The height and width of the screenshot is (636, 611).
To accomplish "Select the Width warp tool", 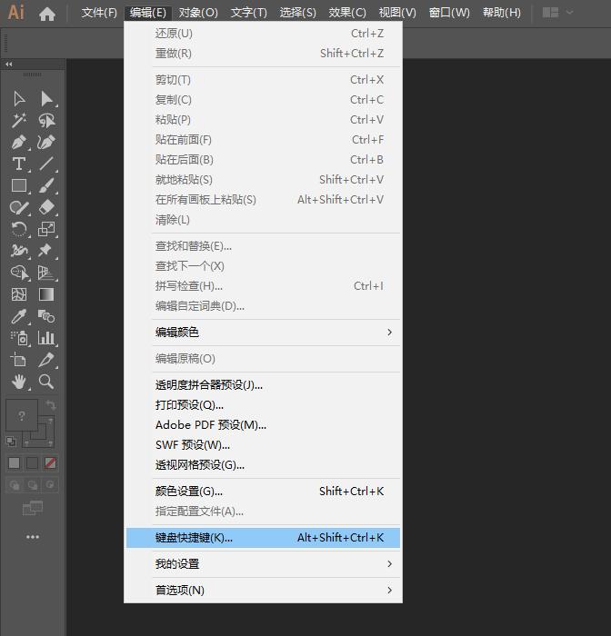I will [x=19, y=251].
